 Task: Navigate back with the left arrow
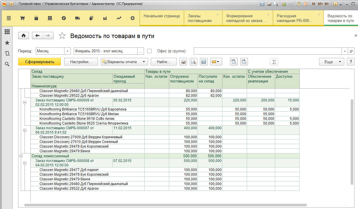coord(37,36)
